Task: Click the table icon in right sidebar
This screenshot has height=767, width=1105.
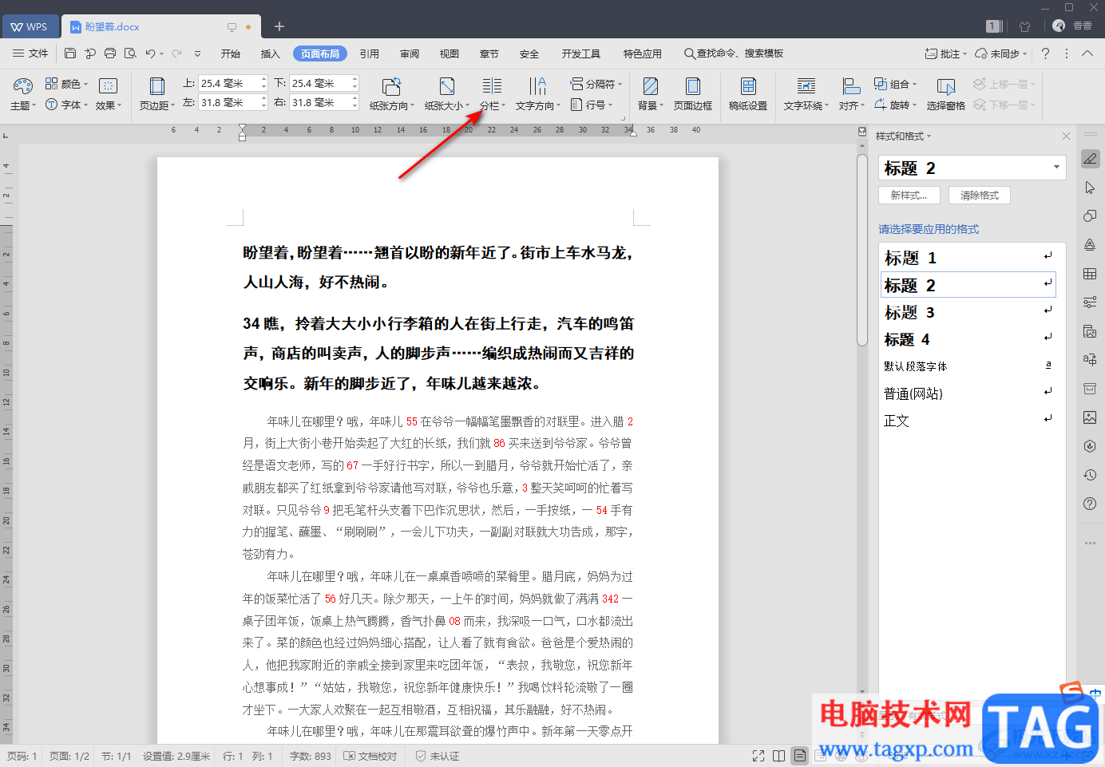Action: point(1090,274)
